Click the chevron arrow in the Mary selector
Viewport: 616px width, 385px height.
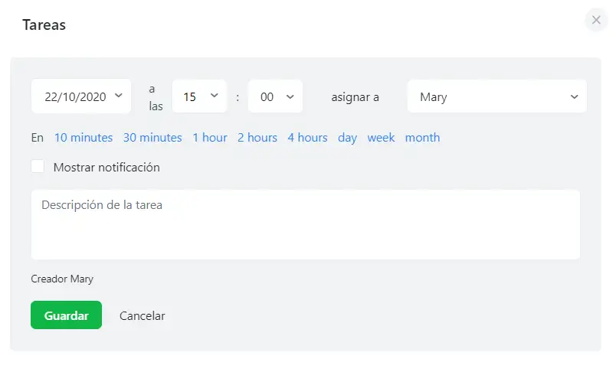[x=575, y=96]
